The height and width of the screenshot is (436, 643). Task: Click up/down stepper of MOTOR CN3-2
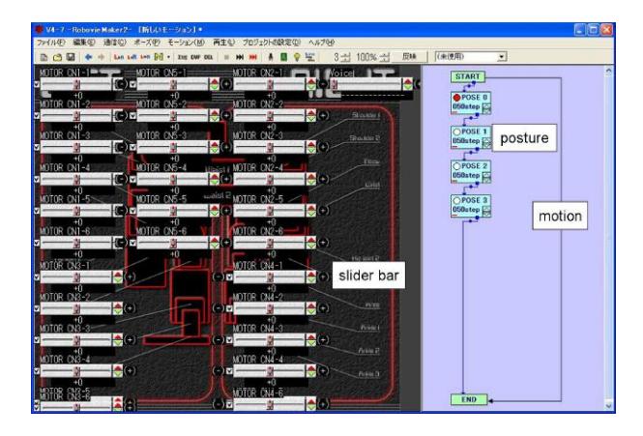tap(118, 308)
